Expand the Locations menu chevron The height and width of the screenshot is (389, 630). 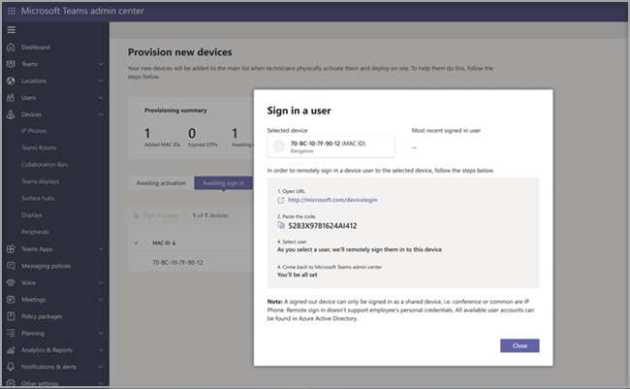[101, 81]
